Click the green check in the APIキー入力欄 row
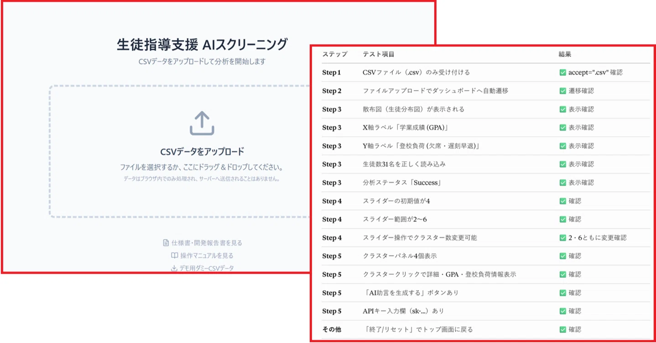 coord(563,311)
